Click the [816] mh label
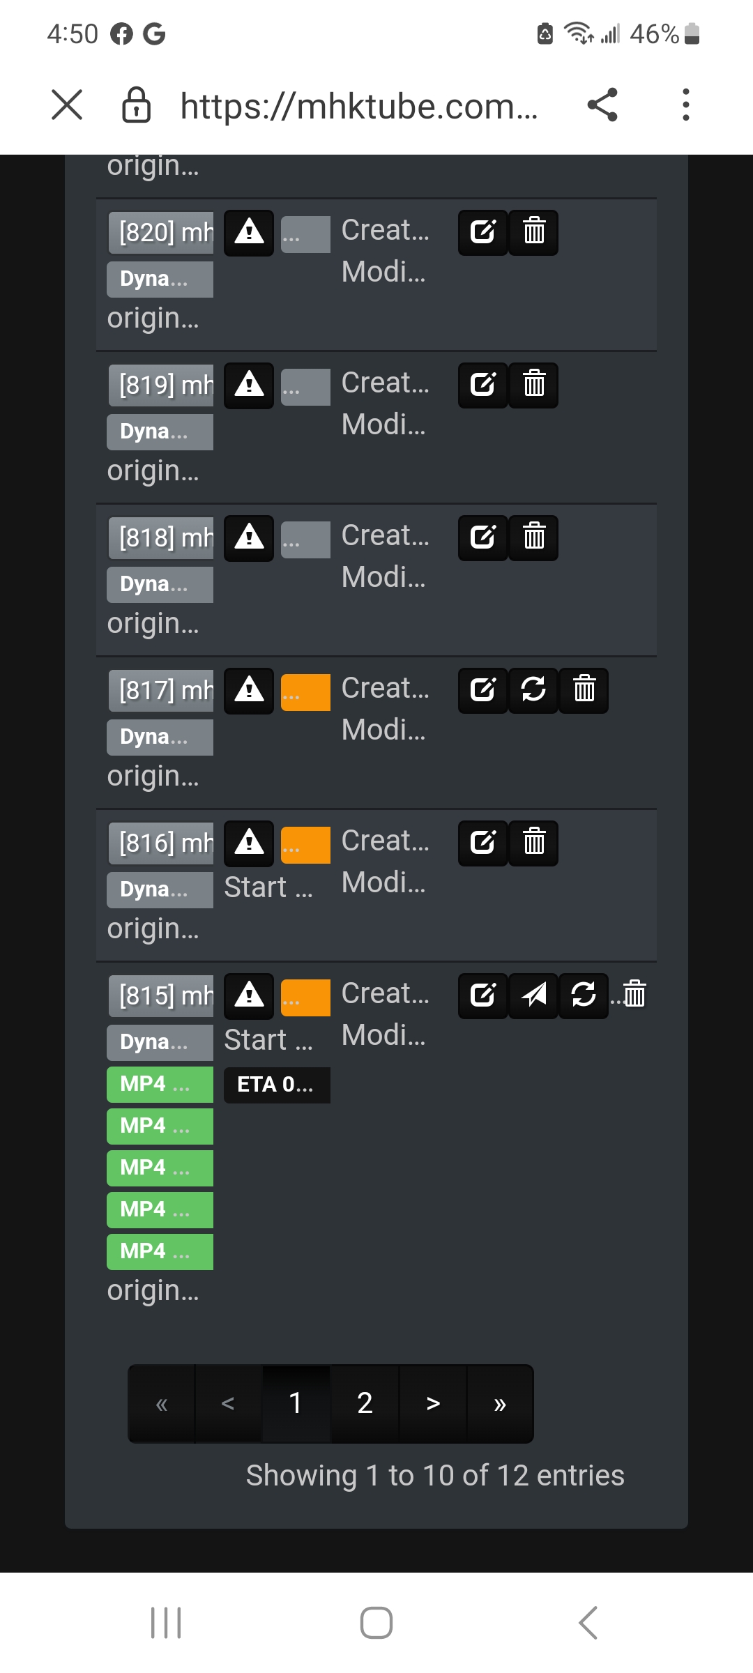 [x=161, y=843]
